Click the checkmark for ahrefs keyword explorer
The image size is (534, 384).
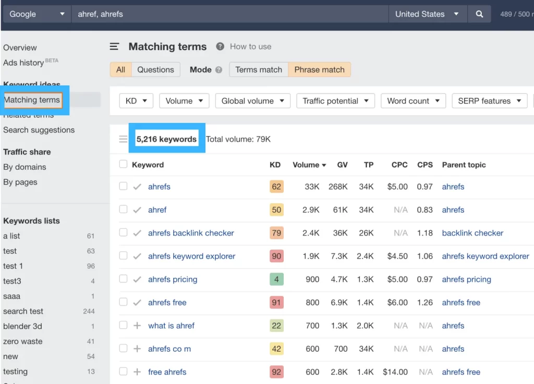point(137,256)
